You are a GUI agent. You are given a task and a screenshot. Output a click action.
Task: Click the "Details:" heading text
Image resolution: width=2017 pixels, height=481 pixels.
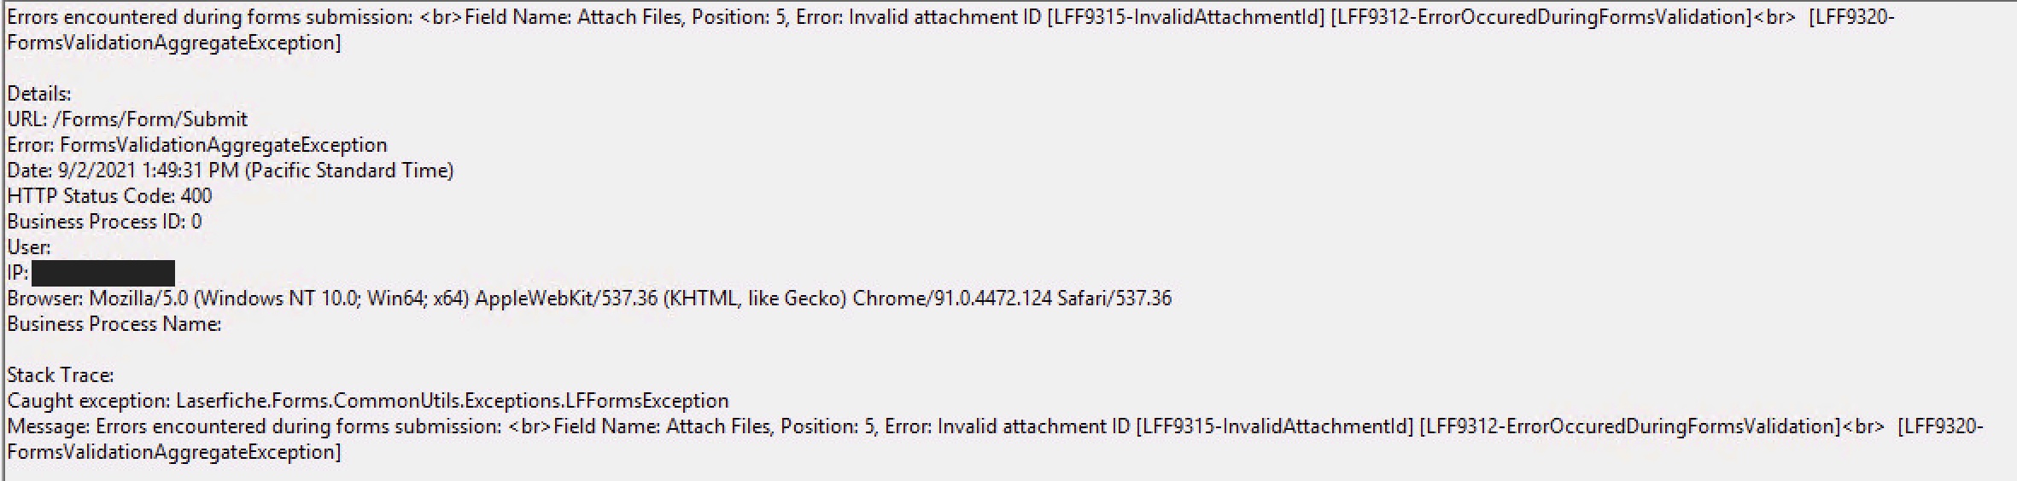[38, 94]
